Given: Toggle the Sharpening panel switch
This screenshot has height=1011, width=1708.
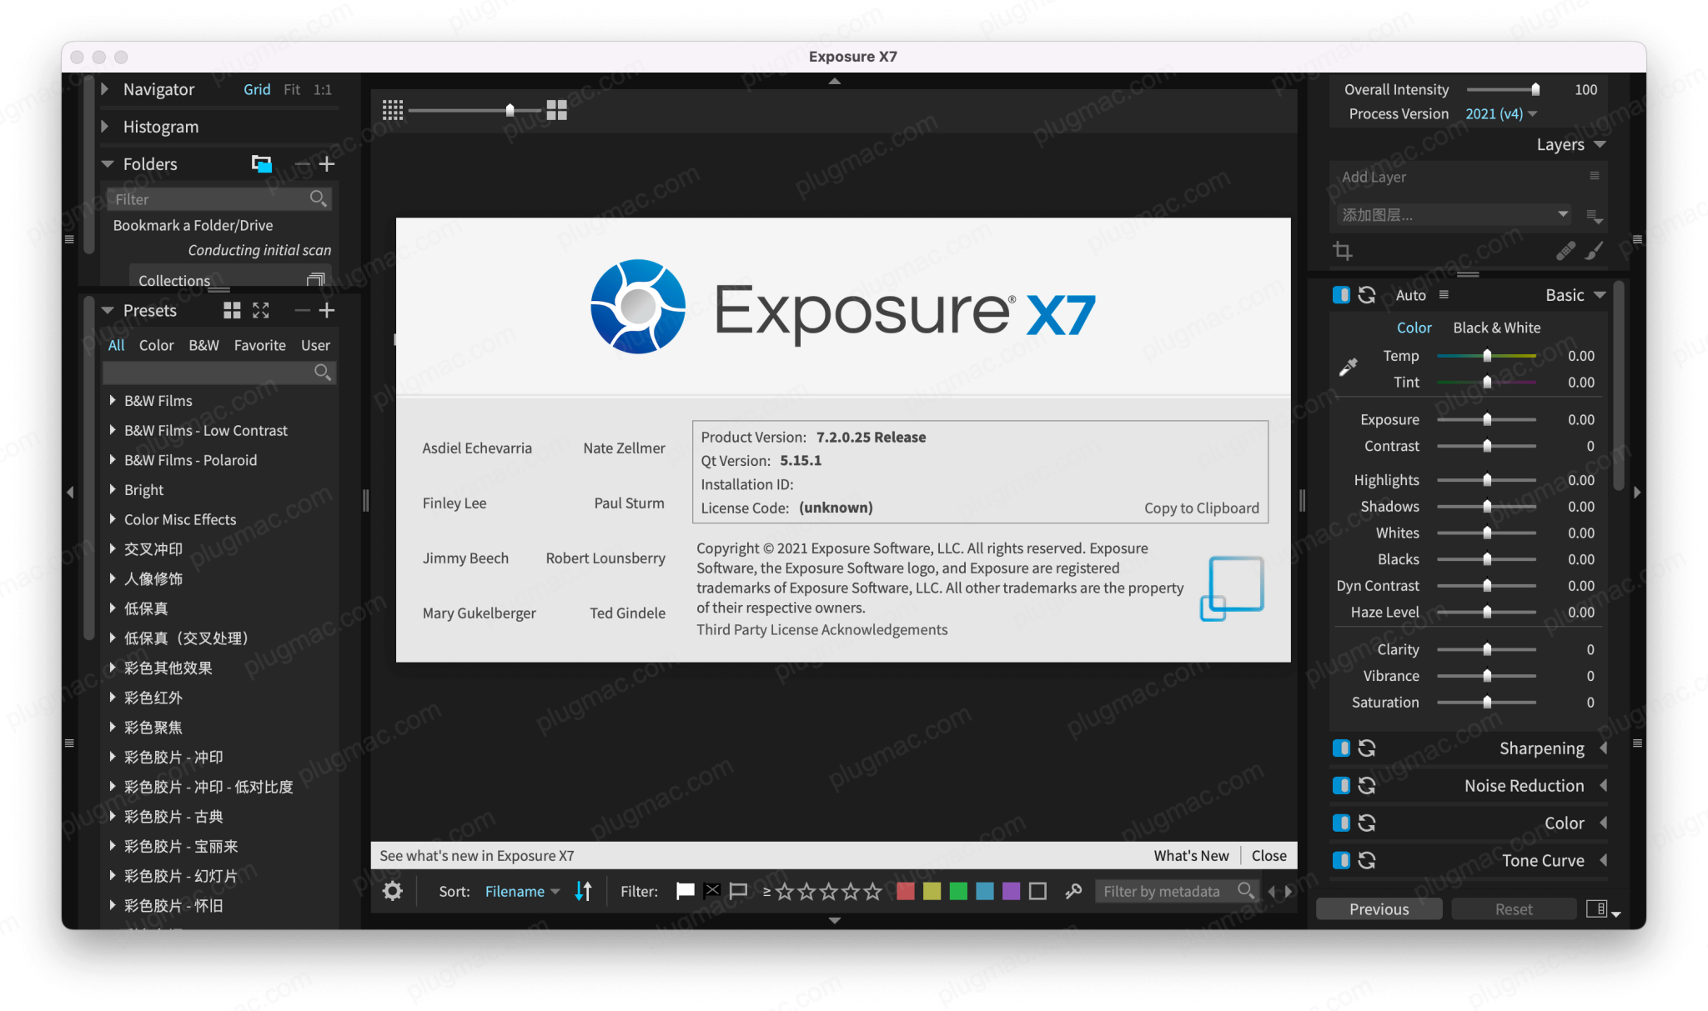Looking at the screenshot, I should [1341, 748].
